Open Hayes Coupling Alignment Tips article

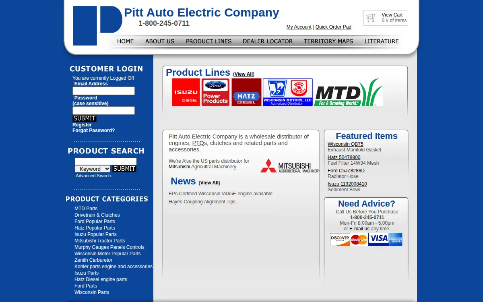[202, 202]
